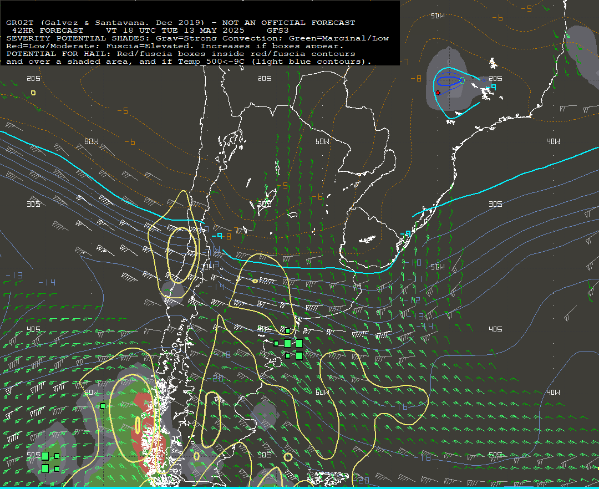Click the 'VT 18 UTC TUE 13 MAY 2025' text
This screenshot has width=599, height=489.
tap(175, 30)
